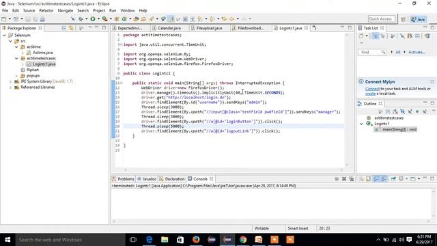Click the Task View taskbar icon
Image resolution: width=437 pixels, height=246 pixels.
[133, 240]
